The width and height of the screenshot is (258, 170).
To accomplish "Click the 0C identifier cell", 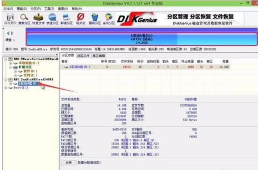I will 140,67.
